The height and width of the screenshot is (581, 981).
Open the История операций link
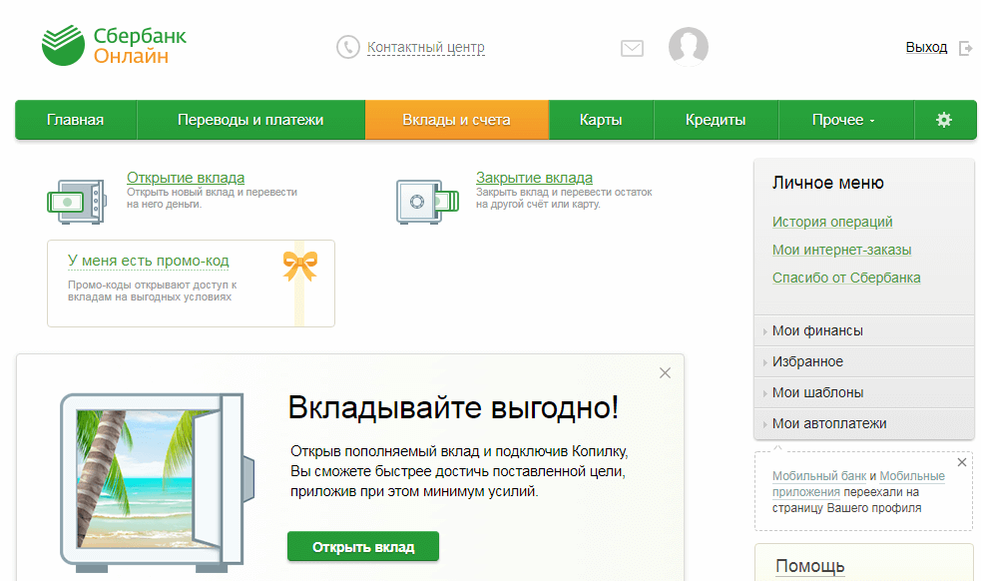pyautogui.click(x=832, y=222)
